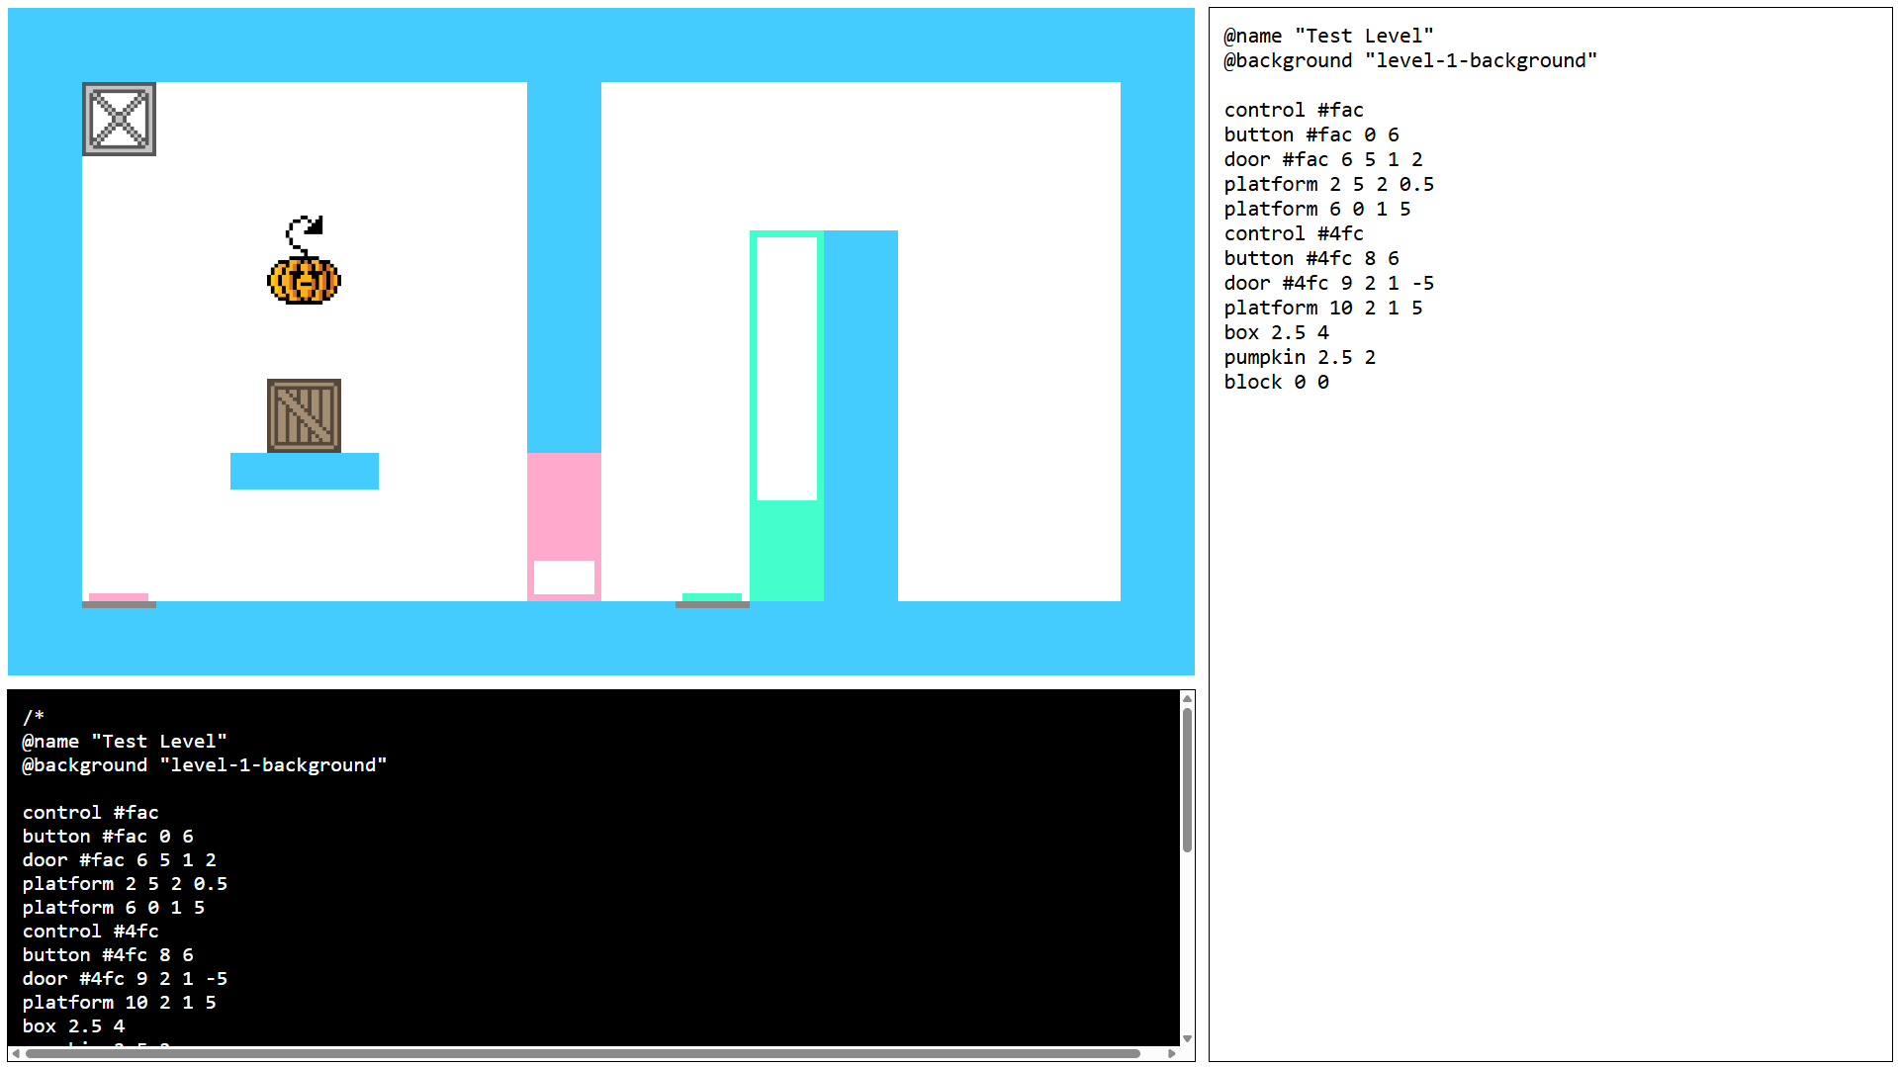1898x1067 pixels.
Task: Select the orange pumpkin character
Action: tap(304, 279)
